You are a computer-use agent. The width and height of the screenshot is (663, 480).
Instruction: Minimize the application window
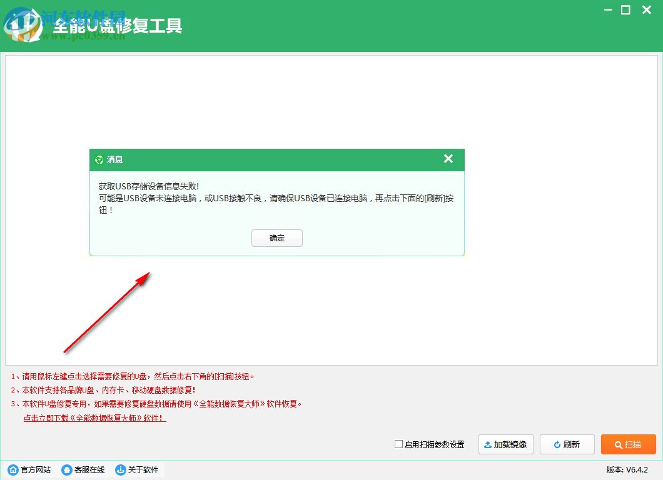[x=607, y=10]
